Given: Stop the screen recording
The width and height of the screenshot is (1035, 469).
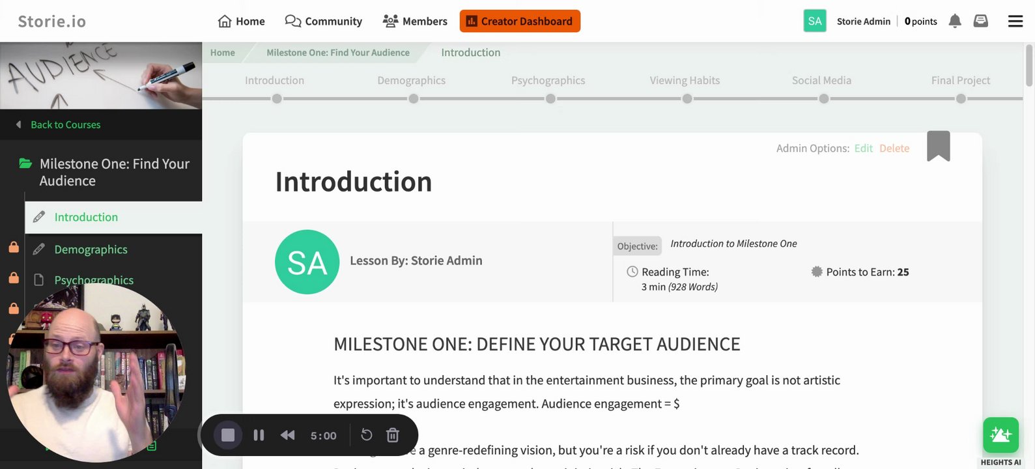Looking at the screenshot, I should pyautogui.click(x=228, y=435).
